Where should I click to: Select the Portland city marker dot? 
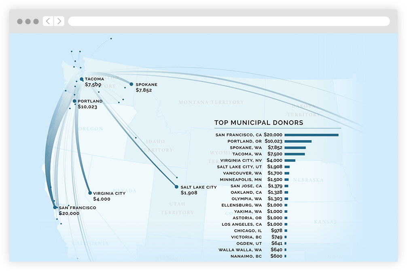click(74, 101)
